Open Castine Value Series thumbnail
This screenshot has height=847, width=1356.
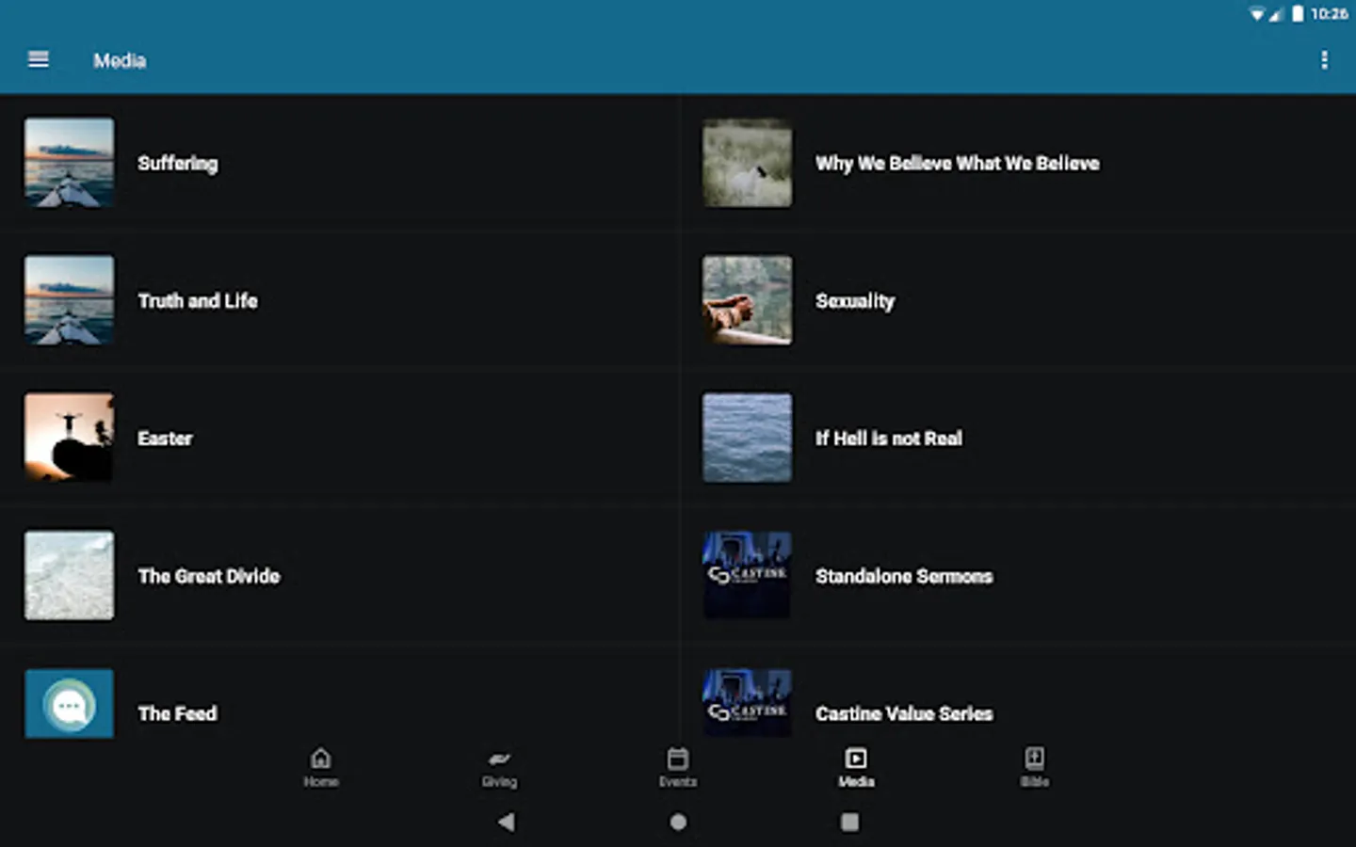pos(748,703)
